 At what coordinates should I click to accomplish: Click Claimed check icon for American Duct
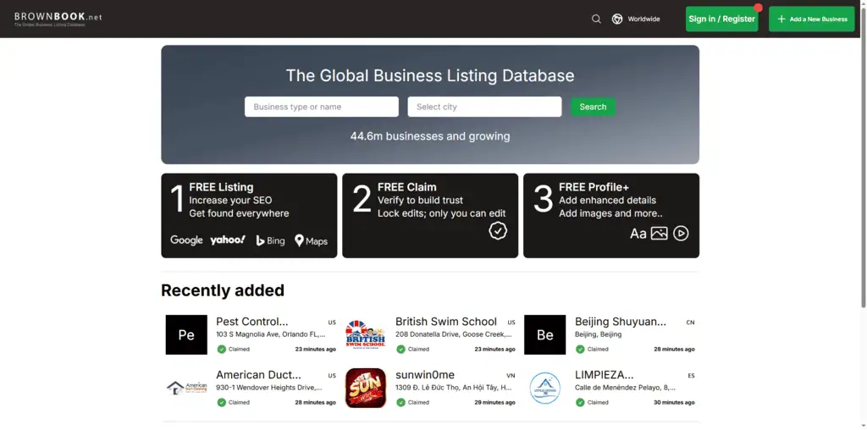point(222,402)
